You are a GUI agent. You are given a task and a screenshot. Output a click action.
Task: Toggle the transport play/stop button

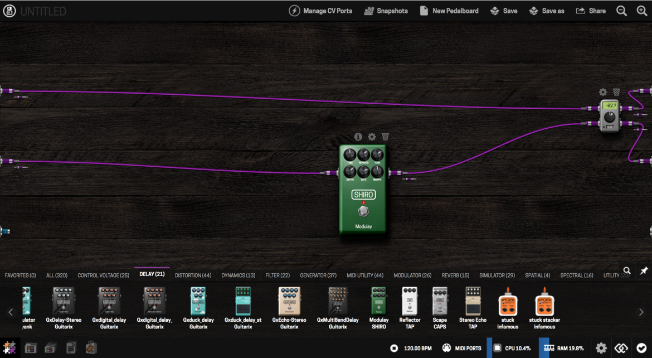point(394,348)
